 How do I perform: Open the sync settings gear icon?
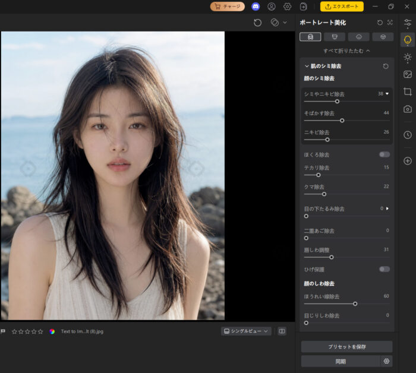pyautogui.click(x=386, y=361)
